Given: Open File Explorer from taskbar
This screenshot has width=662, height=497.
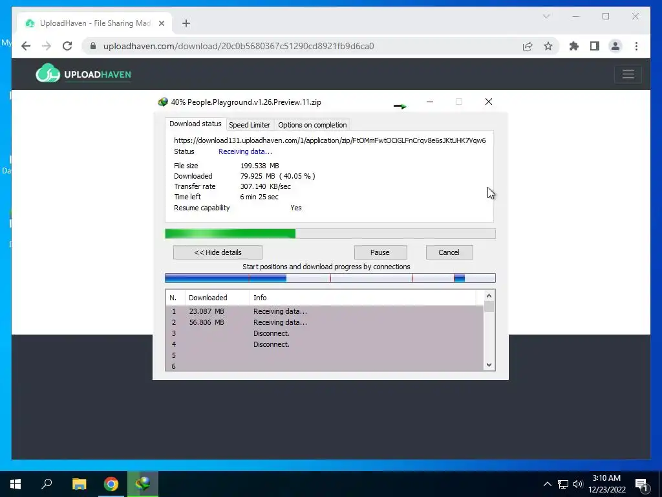Looking at the screenshot, I should point(79,484).
